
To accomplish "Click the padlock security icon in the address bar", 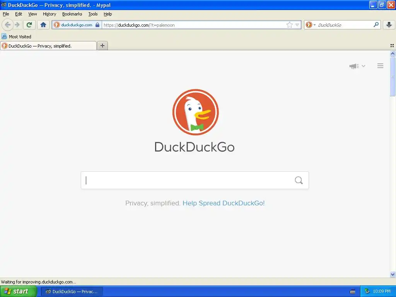I will click(97, 25).
